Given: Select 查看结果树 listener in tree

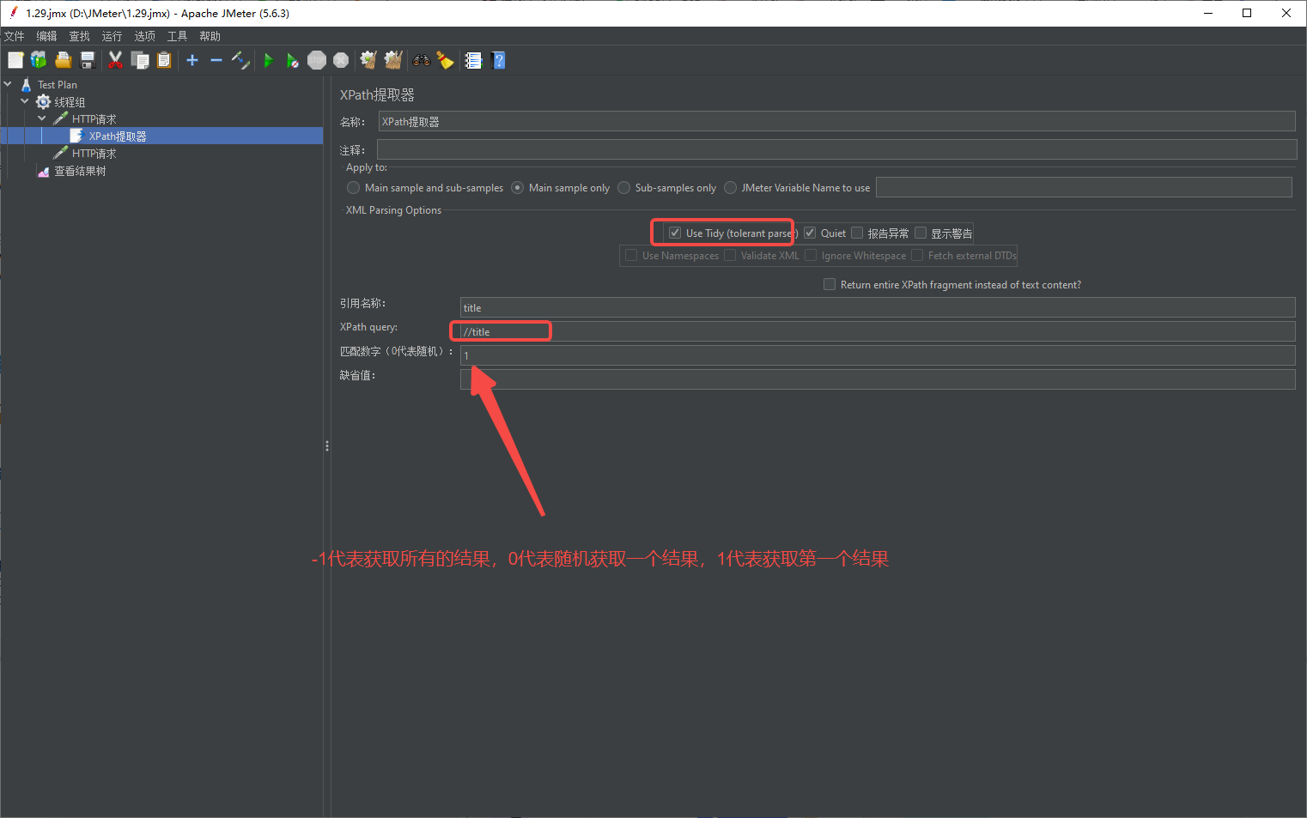Looking at the screenshot, I should pyautogui.click(x=80, y=171).
